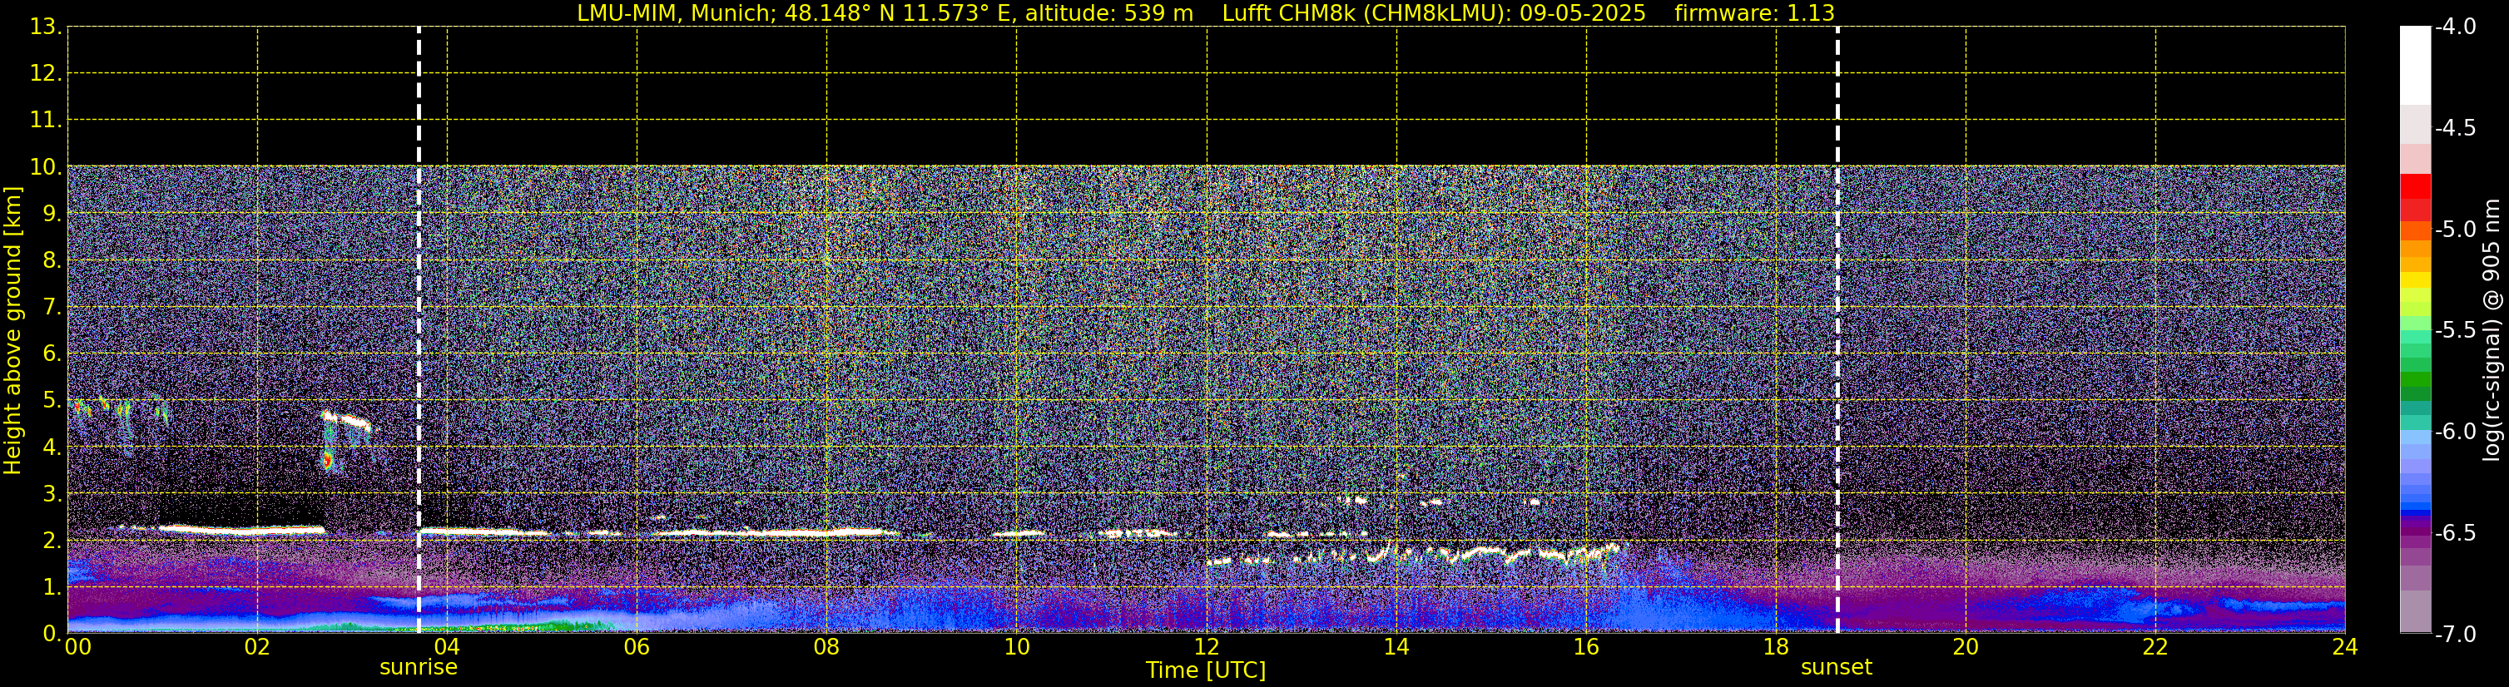Click the height axis tick '5.'
Screen dimensions: 2509x687
pos(52,401)
